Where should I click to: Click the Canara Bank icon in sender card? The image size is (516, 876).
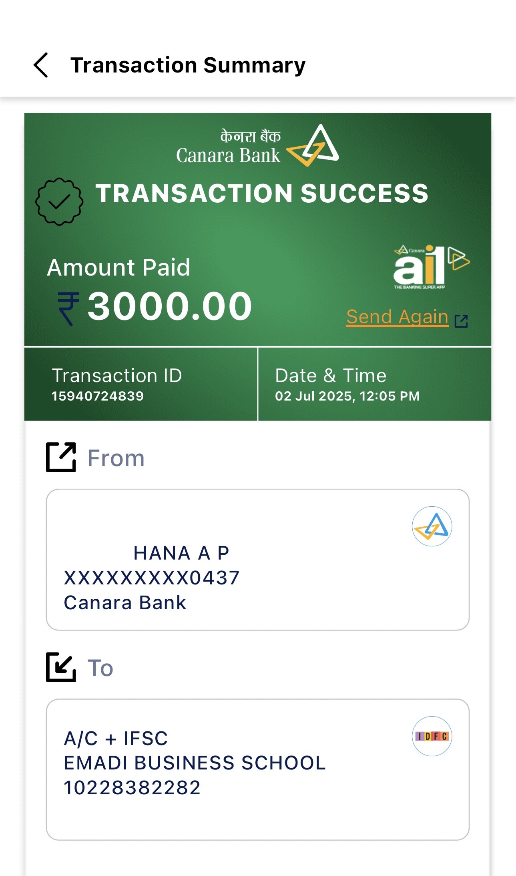point(432,526)
